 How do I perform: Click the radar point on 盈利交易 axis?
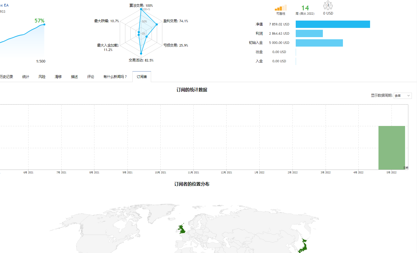[157, 24]
